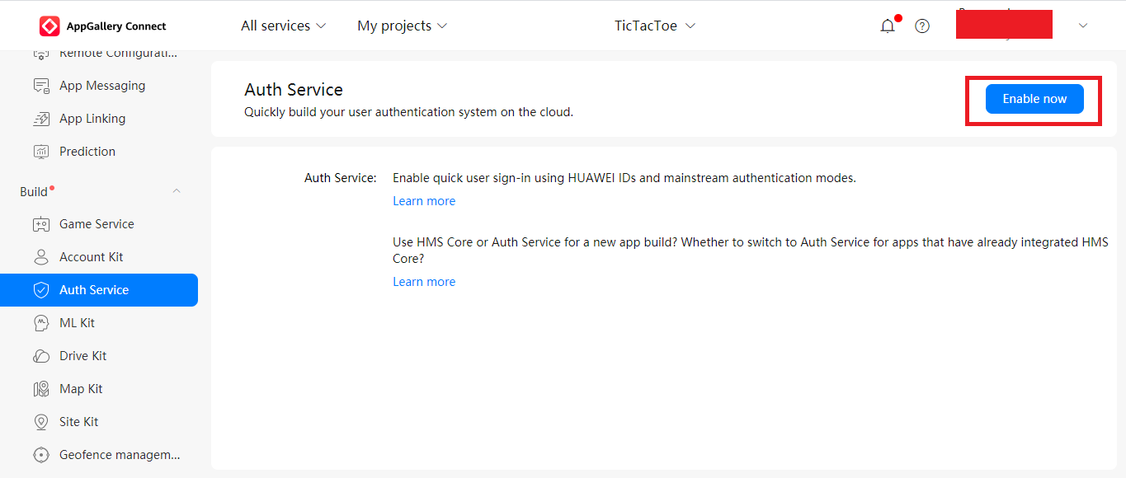Collapse the Build section chevron
1126x478 pixels.
176,192
